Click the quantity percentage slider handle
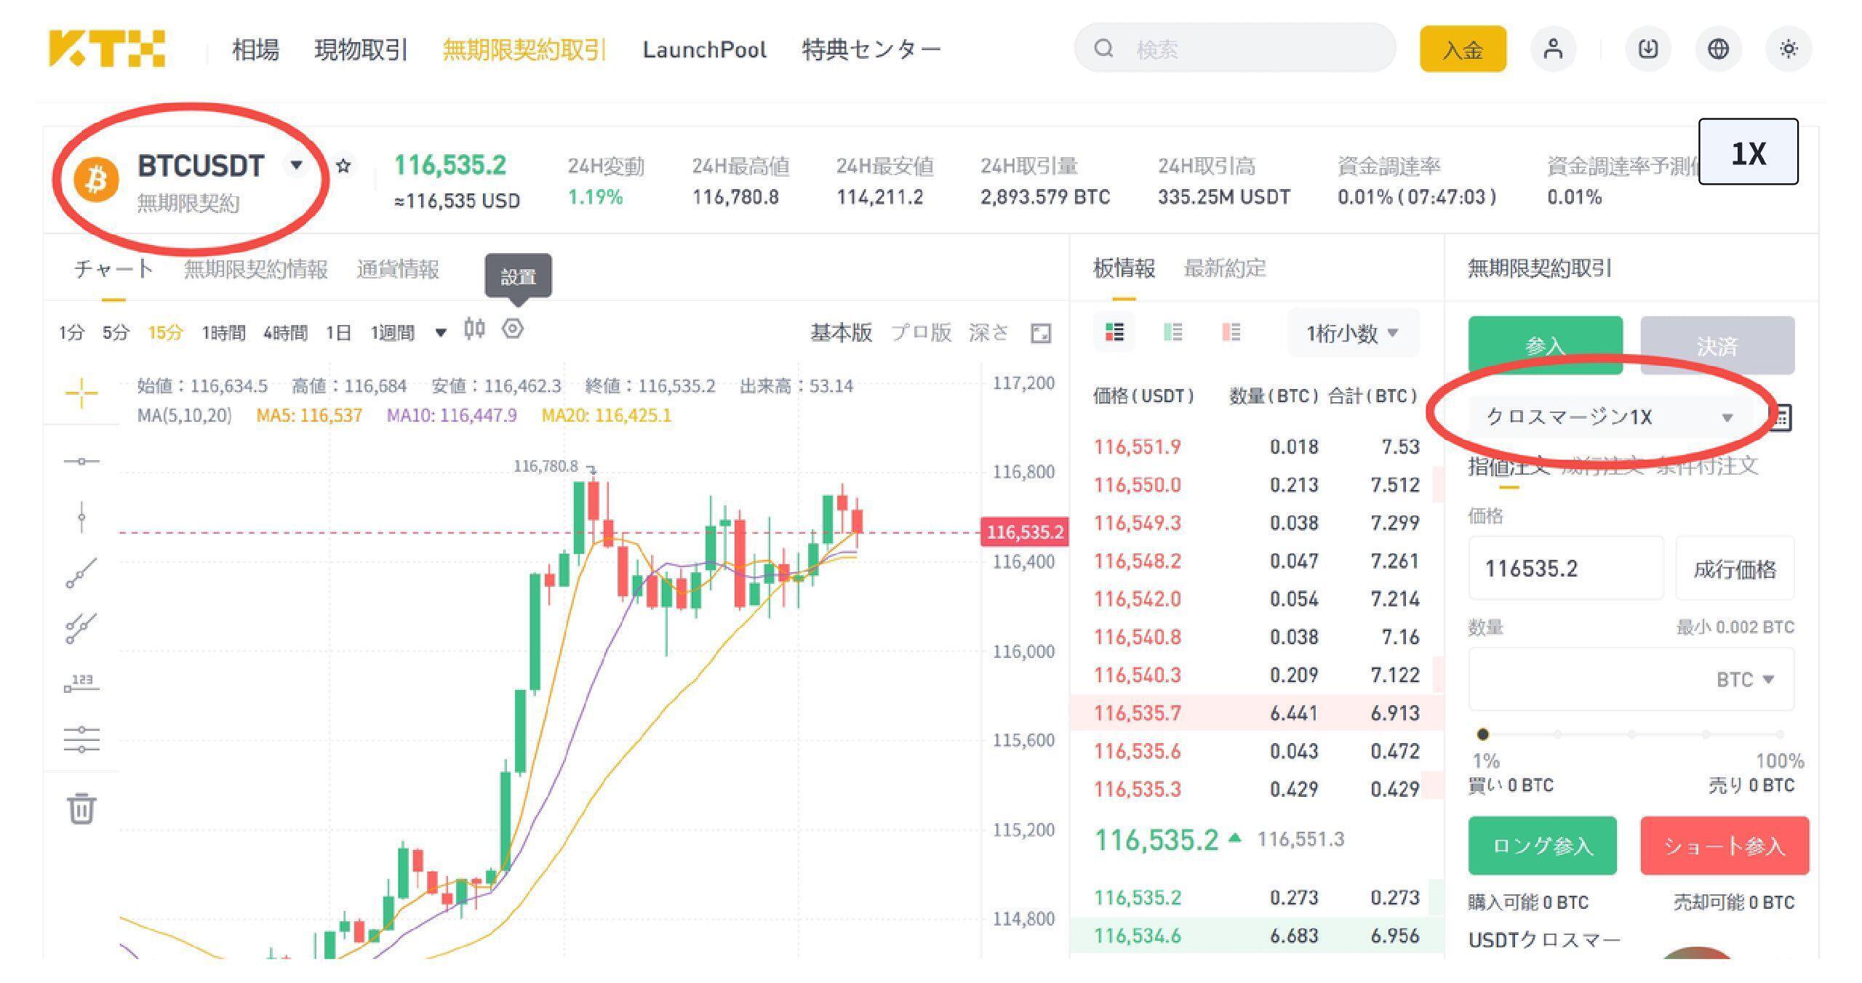The height and width of the screenshot is (983, 1862). click(1483, 734)
